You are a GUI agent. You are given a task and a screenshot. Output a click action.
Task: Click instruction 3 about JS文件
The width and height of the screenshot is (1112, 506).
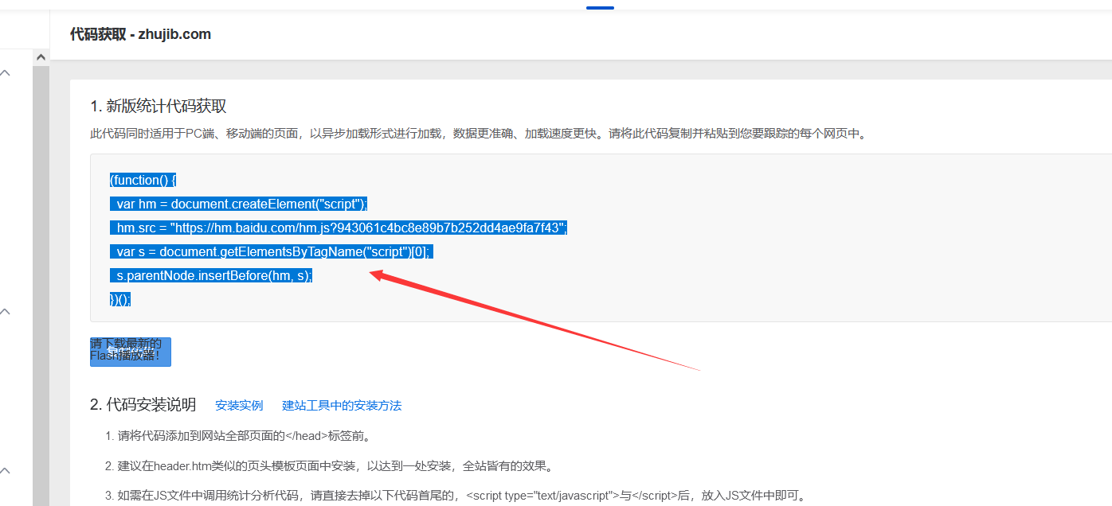(455, 496)
